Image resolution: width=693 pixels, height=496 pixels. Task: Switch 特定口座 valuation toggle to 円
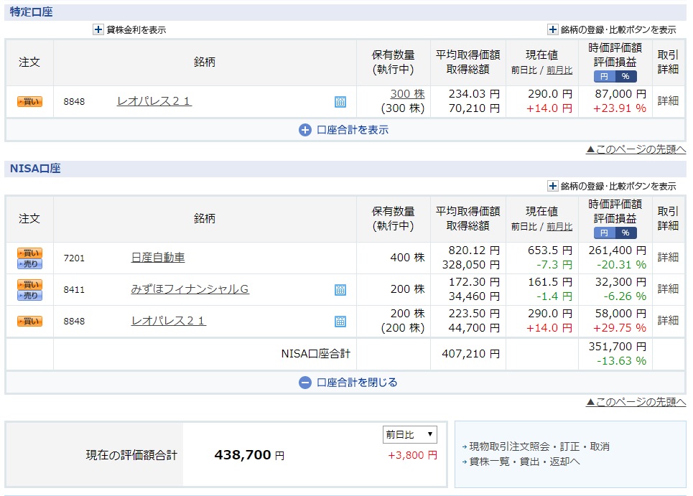pos(604,76)
